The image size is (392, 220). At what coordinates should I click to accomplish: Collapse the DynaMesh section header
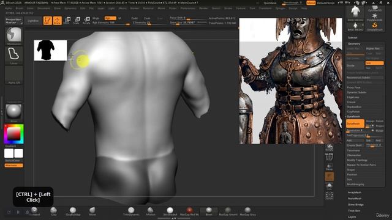tap(353, 117)
